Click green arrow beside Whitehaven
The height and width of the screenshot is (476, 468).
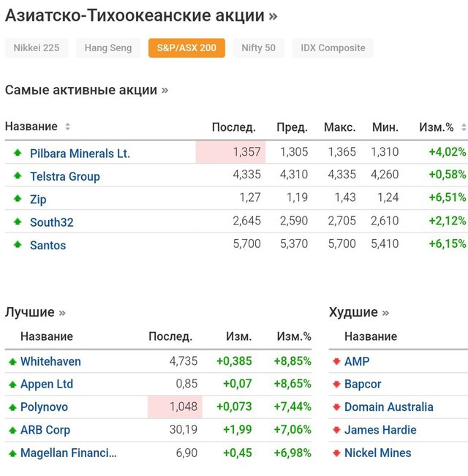pyautogui.click(x=12, y=361)
